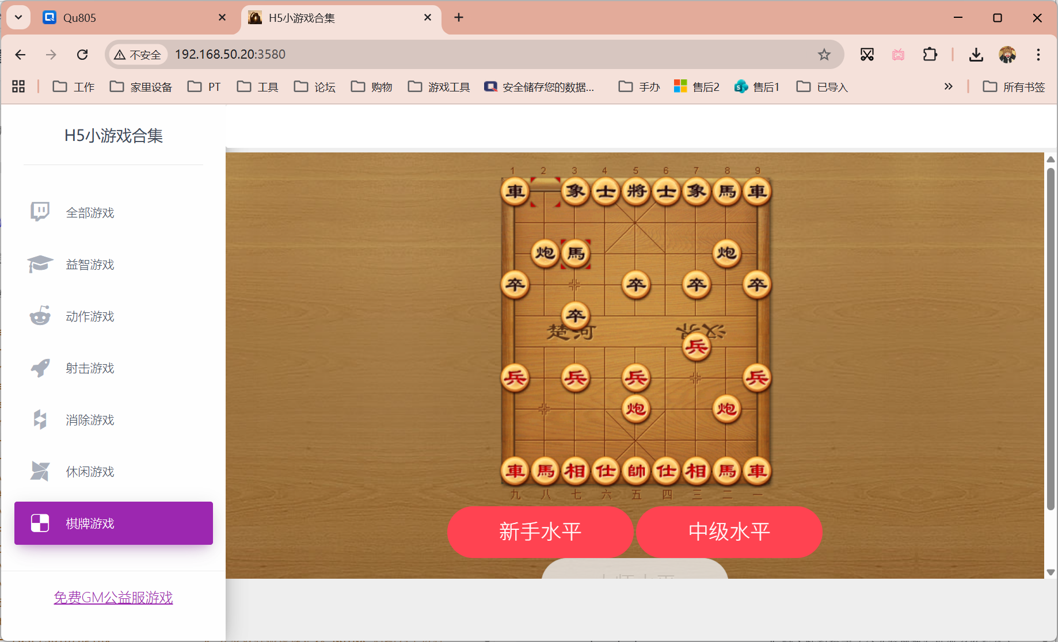Select the highlighted 馬 chess piece
Image resolution: width=1058 pixels, height=642 pixels.
tap(575, 253)
